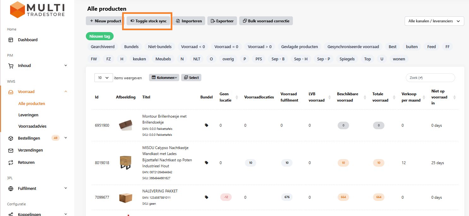Click the green Nieuwe tag badge
This screenshot has height=216, width=469.
pyautogui.click(x=99, y=36)
